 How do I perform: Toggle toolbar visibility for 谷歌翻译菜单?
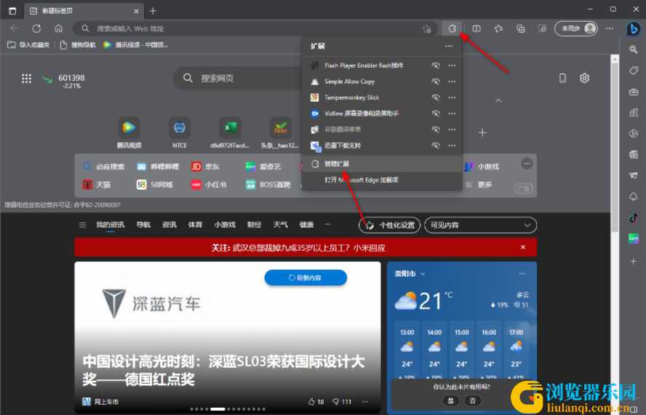click(436, 129)
